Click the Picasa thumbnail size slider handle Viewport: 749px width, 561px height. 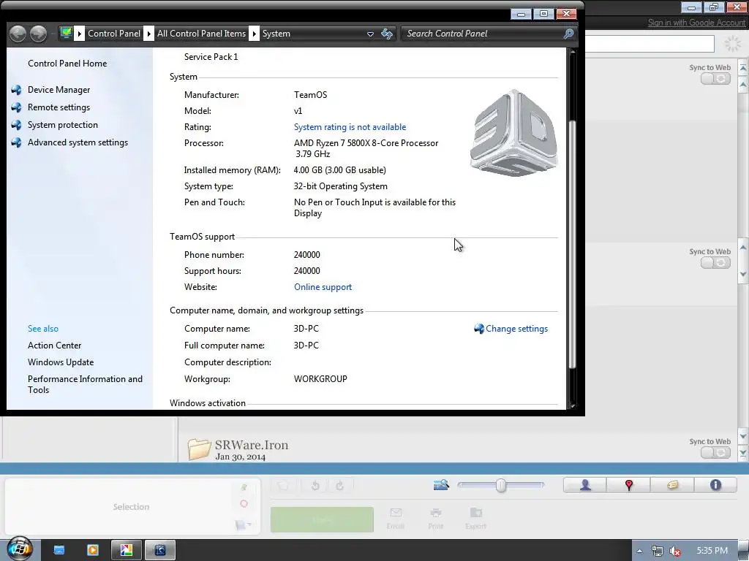click(x=500, y=485)
